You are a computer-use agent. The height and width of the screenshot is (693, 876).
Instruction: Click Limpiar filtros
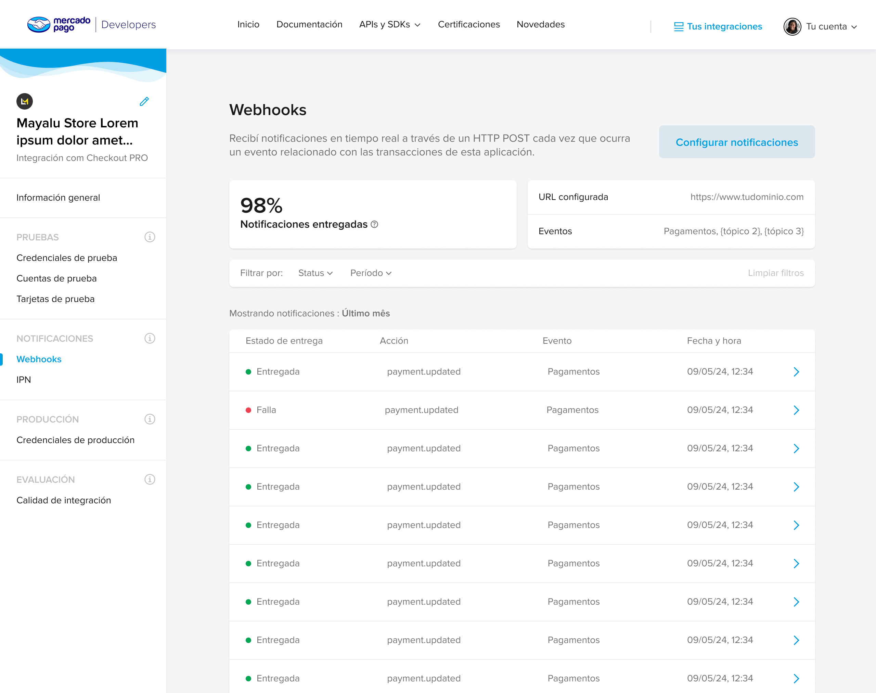(776, 273)
